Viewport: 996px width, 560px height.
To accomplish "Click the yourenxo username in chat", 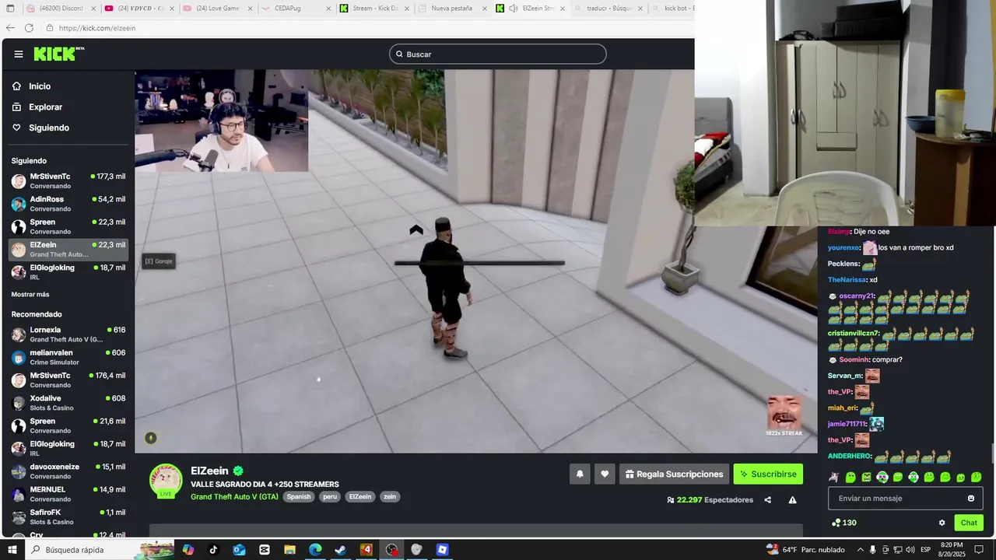I will (843, 248).
